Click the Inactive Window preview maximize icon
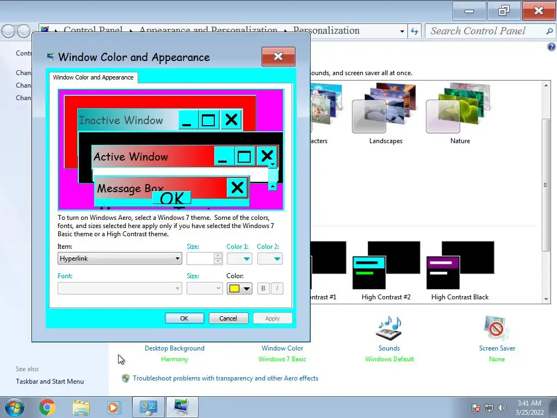The width and height of the screenshot is (557, 418). (x=208, y=120)
